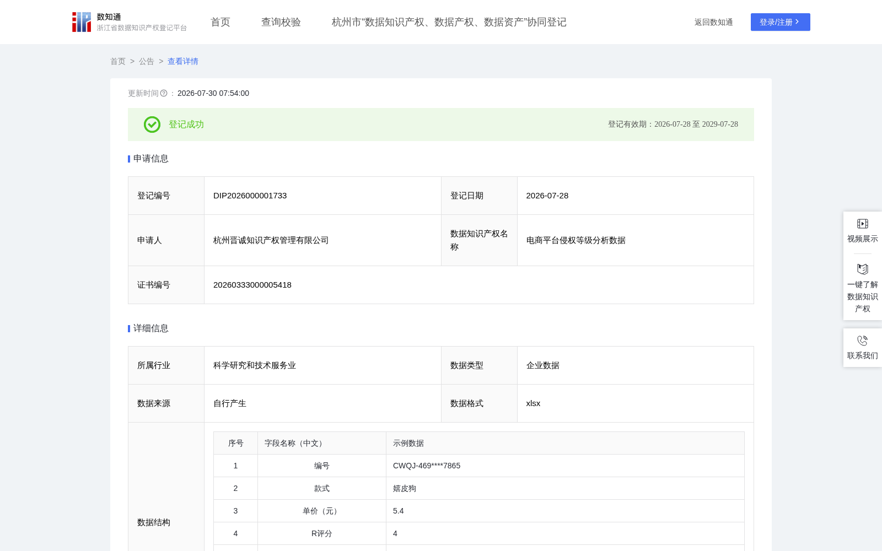
Task: Select the data source 自行产生
Action: coord(230,403)
